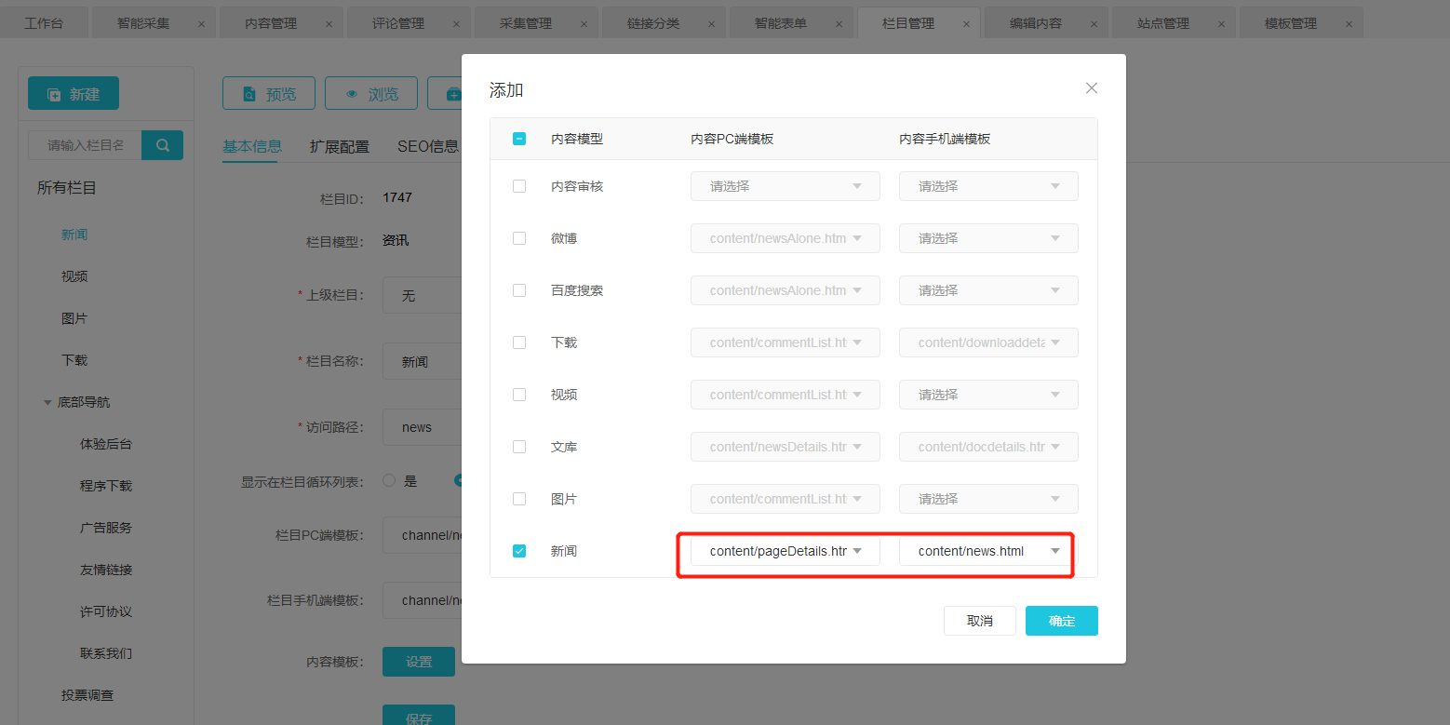
Task: Check the 文库 row checkbox
Action: [519, 447]
